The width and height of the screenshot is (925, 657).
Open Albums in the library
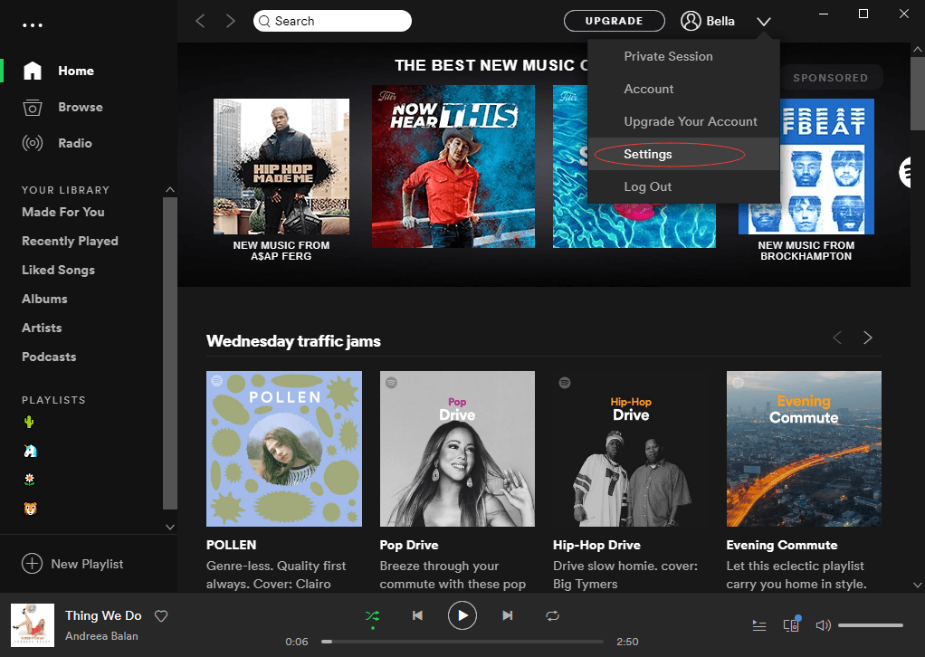coord(44,299)
